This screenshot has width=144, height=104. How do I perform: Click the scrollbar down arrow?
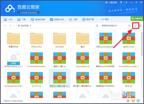142,96
